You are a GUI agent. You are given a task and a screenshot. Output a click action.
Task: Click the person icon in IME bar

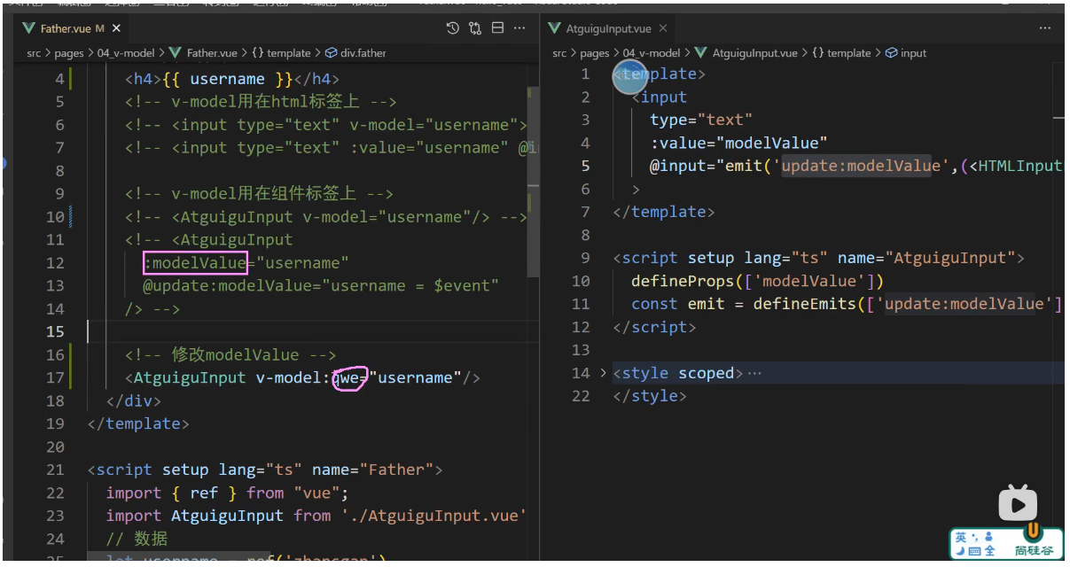pos(988,537)
